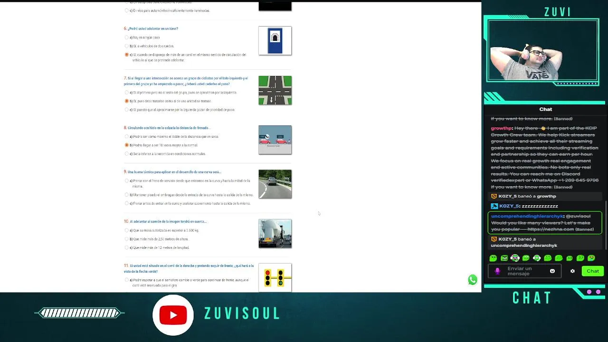Insert the third emote with the white face
The width and height of the screenshot is (608, 342).
coord(515,258)
